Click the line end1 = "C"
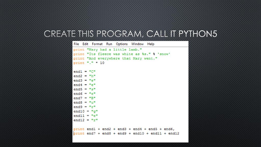 pyautogui.click(x=85, y=72)
